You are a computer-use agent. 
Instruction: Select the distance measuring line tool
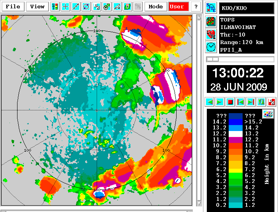click(76, 7)
